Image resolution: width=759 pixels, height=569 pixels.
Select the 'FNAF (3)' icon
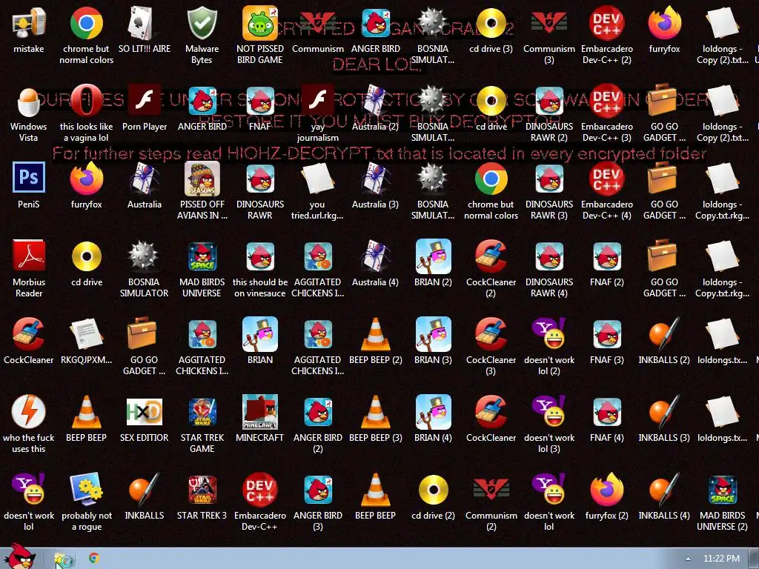pyautogui.click(x=606, y=334)
